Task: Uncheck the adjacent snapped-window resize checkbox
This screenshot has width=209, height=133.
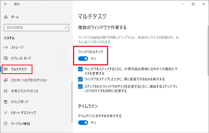Action: click(x=80, y=87)
